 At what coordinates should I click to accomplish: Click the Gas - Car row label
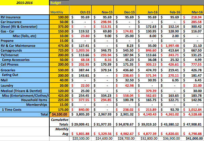24,31
